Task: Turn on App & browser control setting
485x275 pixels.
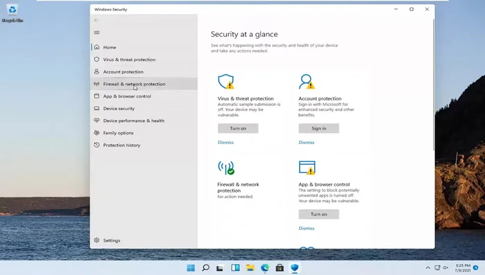Action: (x=318, y=214)
